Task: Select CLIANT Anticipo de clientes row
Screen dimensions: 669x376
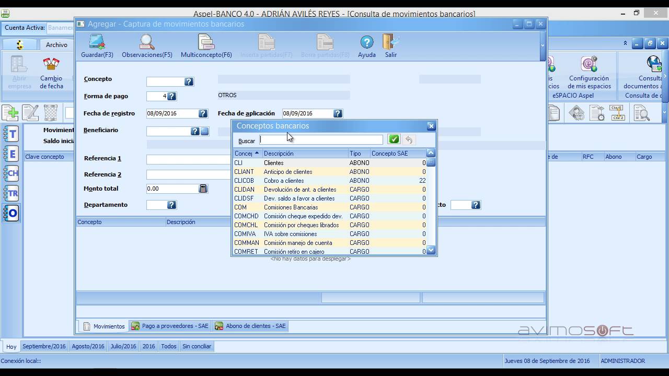Action: (x=330, y=172)
